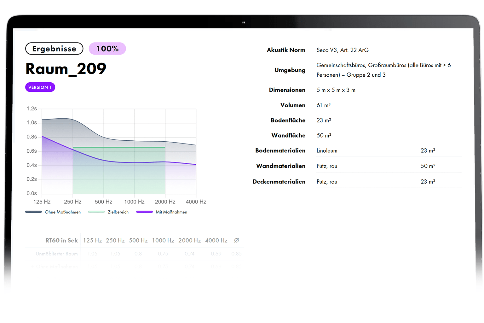Screen dimensions: 484x323
Task: Click the 100% progress badge
Action: click(x=107, y=49)
